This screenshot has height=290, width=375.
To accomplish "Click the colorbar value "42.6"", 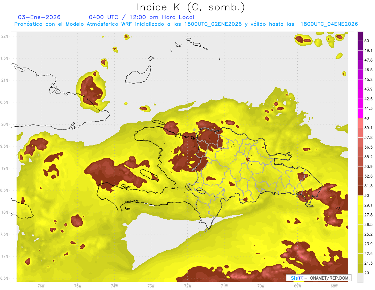I will 368,99.
